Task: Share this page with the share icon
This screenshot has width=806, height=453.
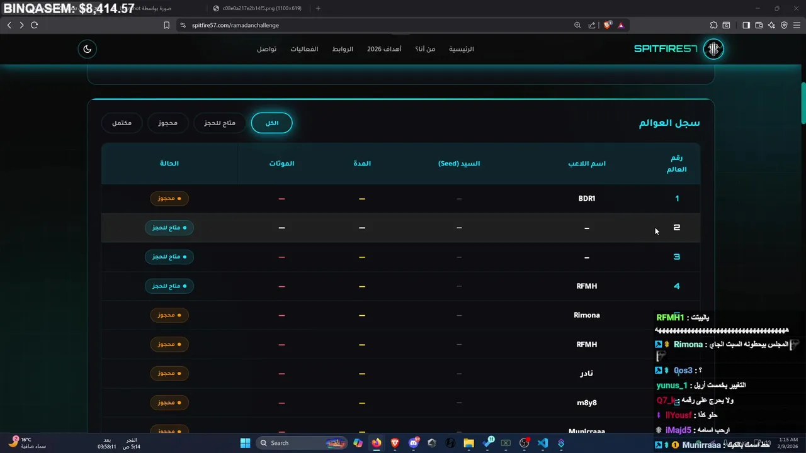Action: pos(592,25)
